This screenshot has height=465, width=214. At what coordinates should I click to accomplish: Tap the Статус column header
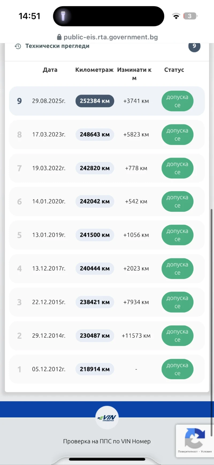tap(174, 70)
